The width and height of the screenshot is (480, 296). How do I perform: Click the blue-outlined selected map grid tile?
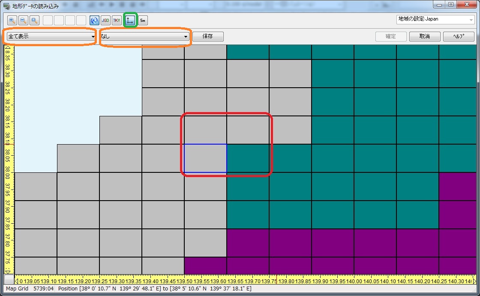coord(205,158)
